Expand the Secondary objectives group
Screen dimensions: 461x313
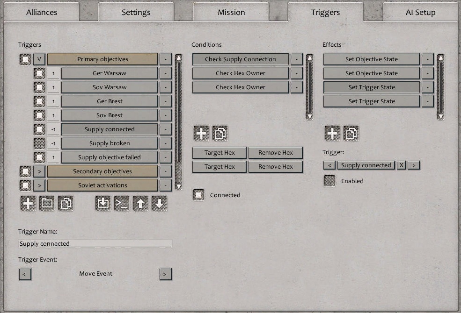[39, 171]
